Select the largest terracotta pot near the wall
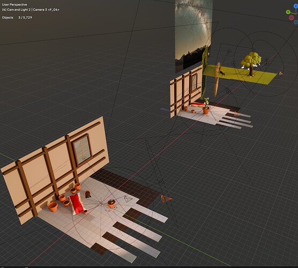 pyautogui.click(x=53, y=207)
